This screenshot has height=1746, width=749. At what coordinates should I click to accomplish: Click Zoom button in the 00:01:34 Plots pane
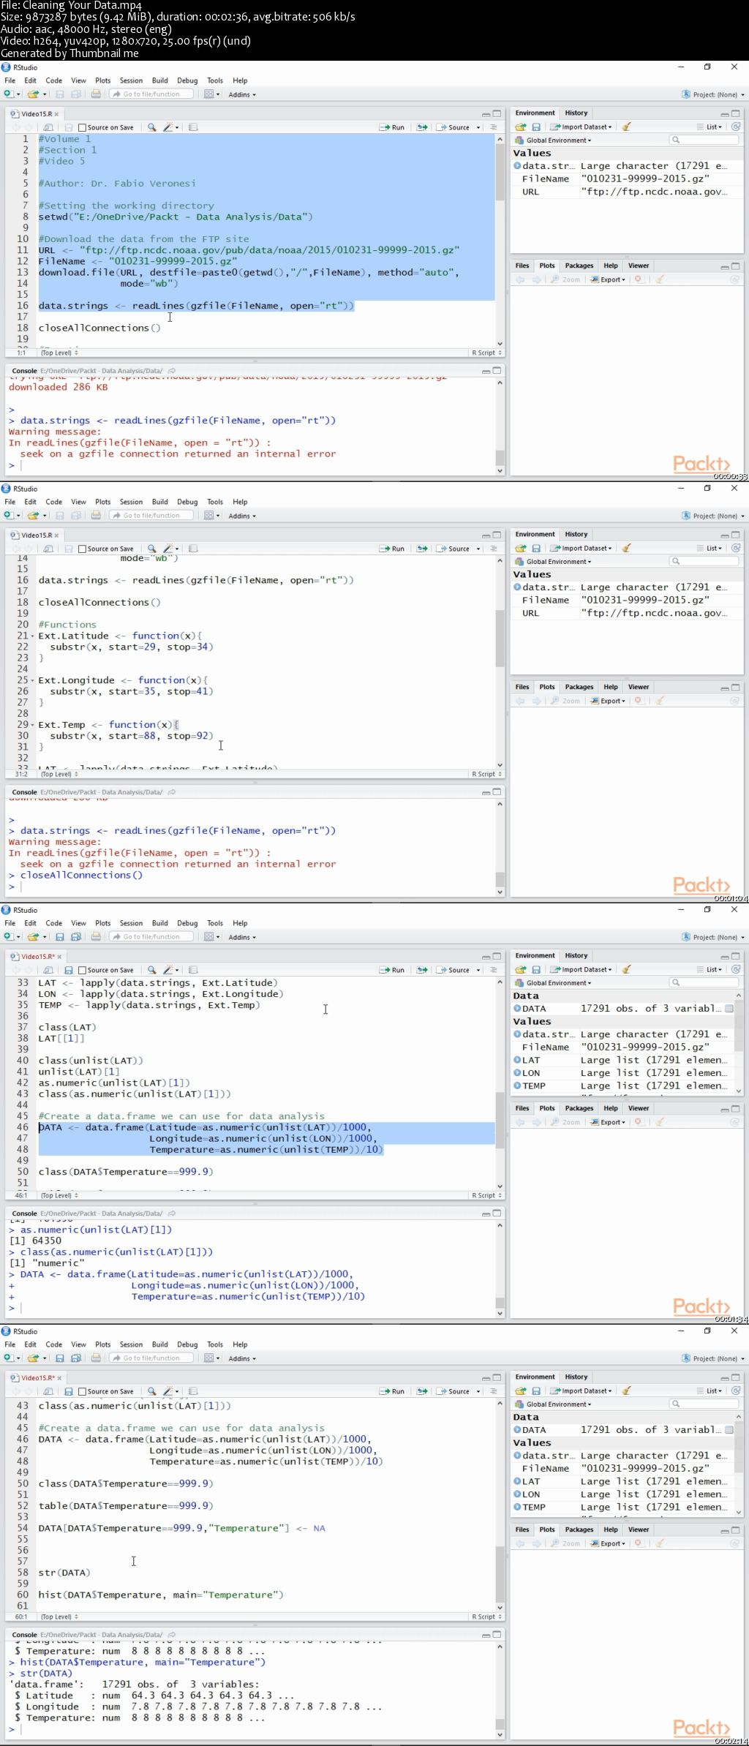coord(565,1122)
